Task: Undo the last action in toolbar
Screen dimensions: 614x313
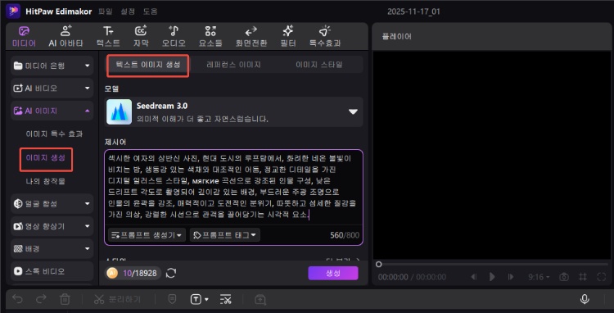Action: pos(17,300)
